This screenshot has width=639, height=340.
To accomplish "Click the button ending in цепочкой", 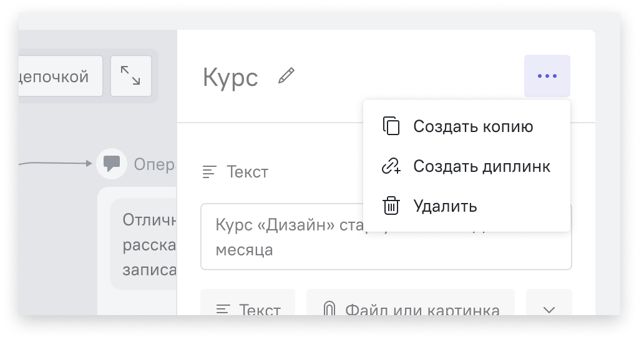I will tap(61, 76).
